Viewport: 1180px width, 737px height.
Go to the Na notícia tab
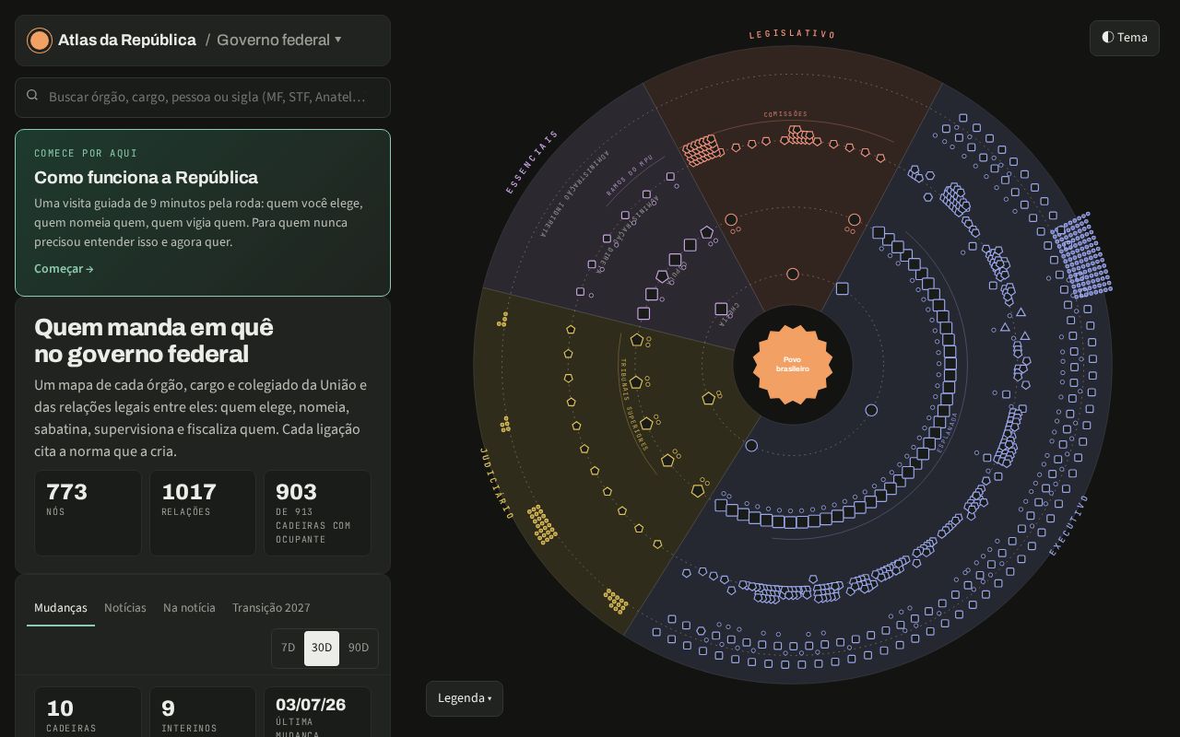(189, 608)
